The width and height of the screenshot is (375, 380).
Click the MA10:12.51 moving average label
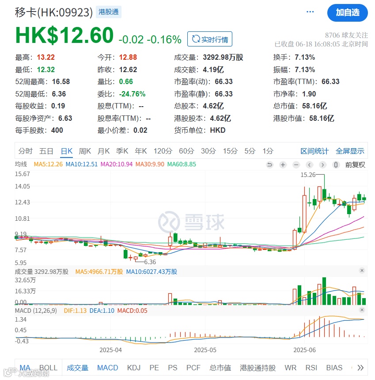[82, 164]
